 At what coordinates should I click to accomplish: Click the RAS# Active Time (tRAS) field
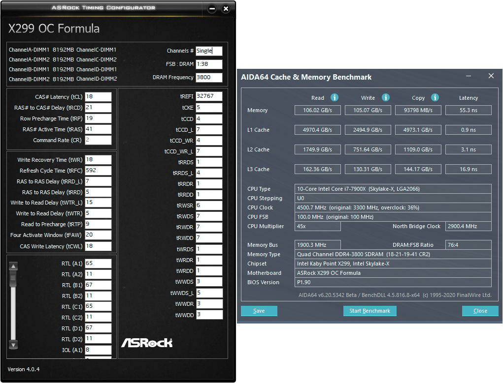tap(98, 129)
